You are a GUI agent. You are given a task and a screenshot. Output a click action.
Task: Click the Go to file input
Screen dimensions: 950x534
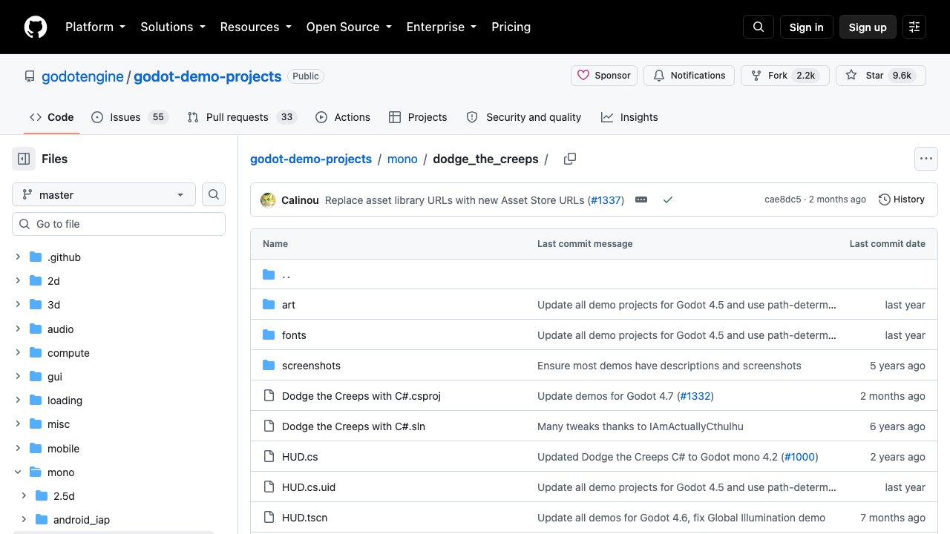119,224
